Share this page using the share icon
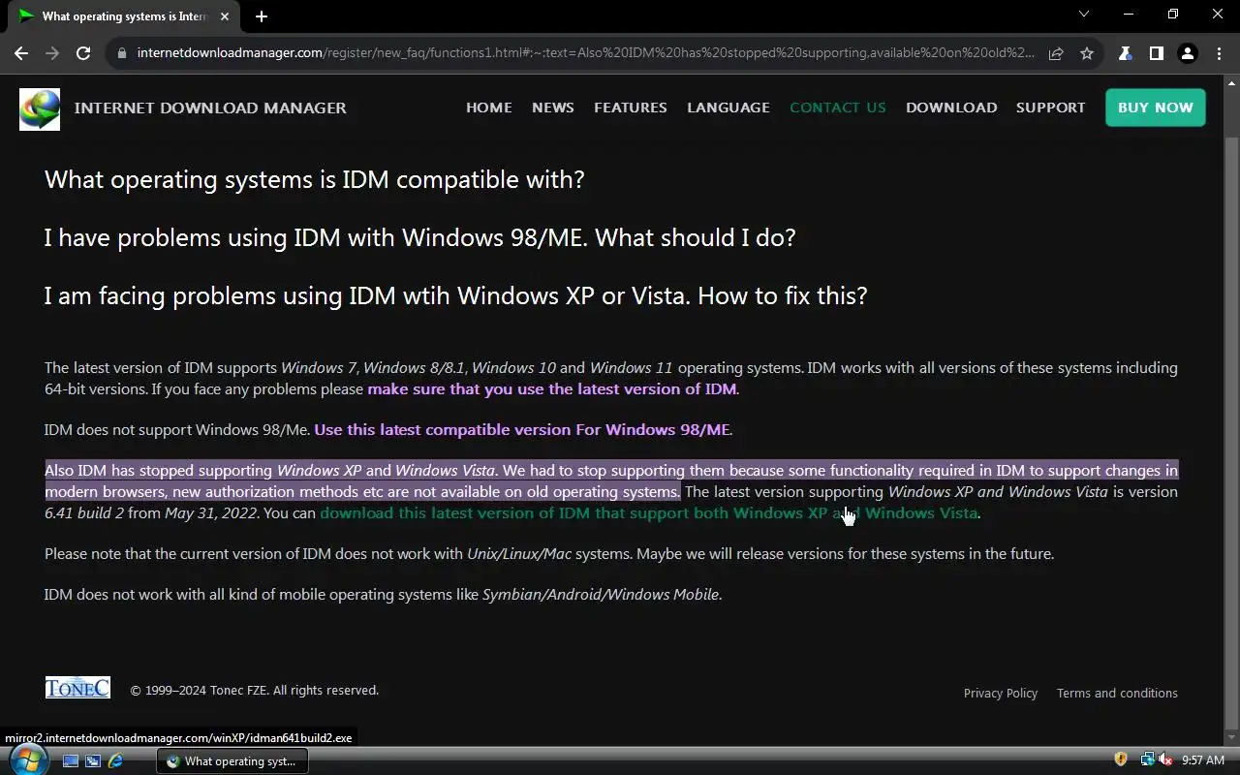1240x775 pixels. [x=1056, y=53]
